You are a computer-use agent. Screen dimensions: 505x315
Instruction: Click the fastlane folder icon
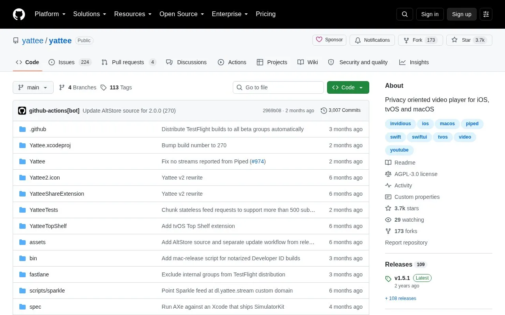coord(22,274)
